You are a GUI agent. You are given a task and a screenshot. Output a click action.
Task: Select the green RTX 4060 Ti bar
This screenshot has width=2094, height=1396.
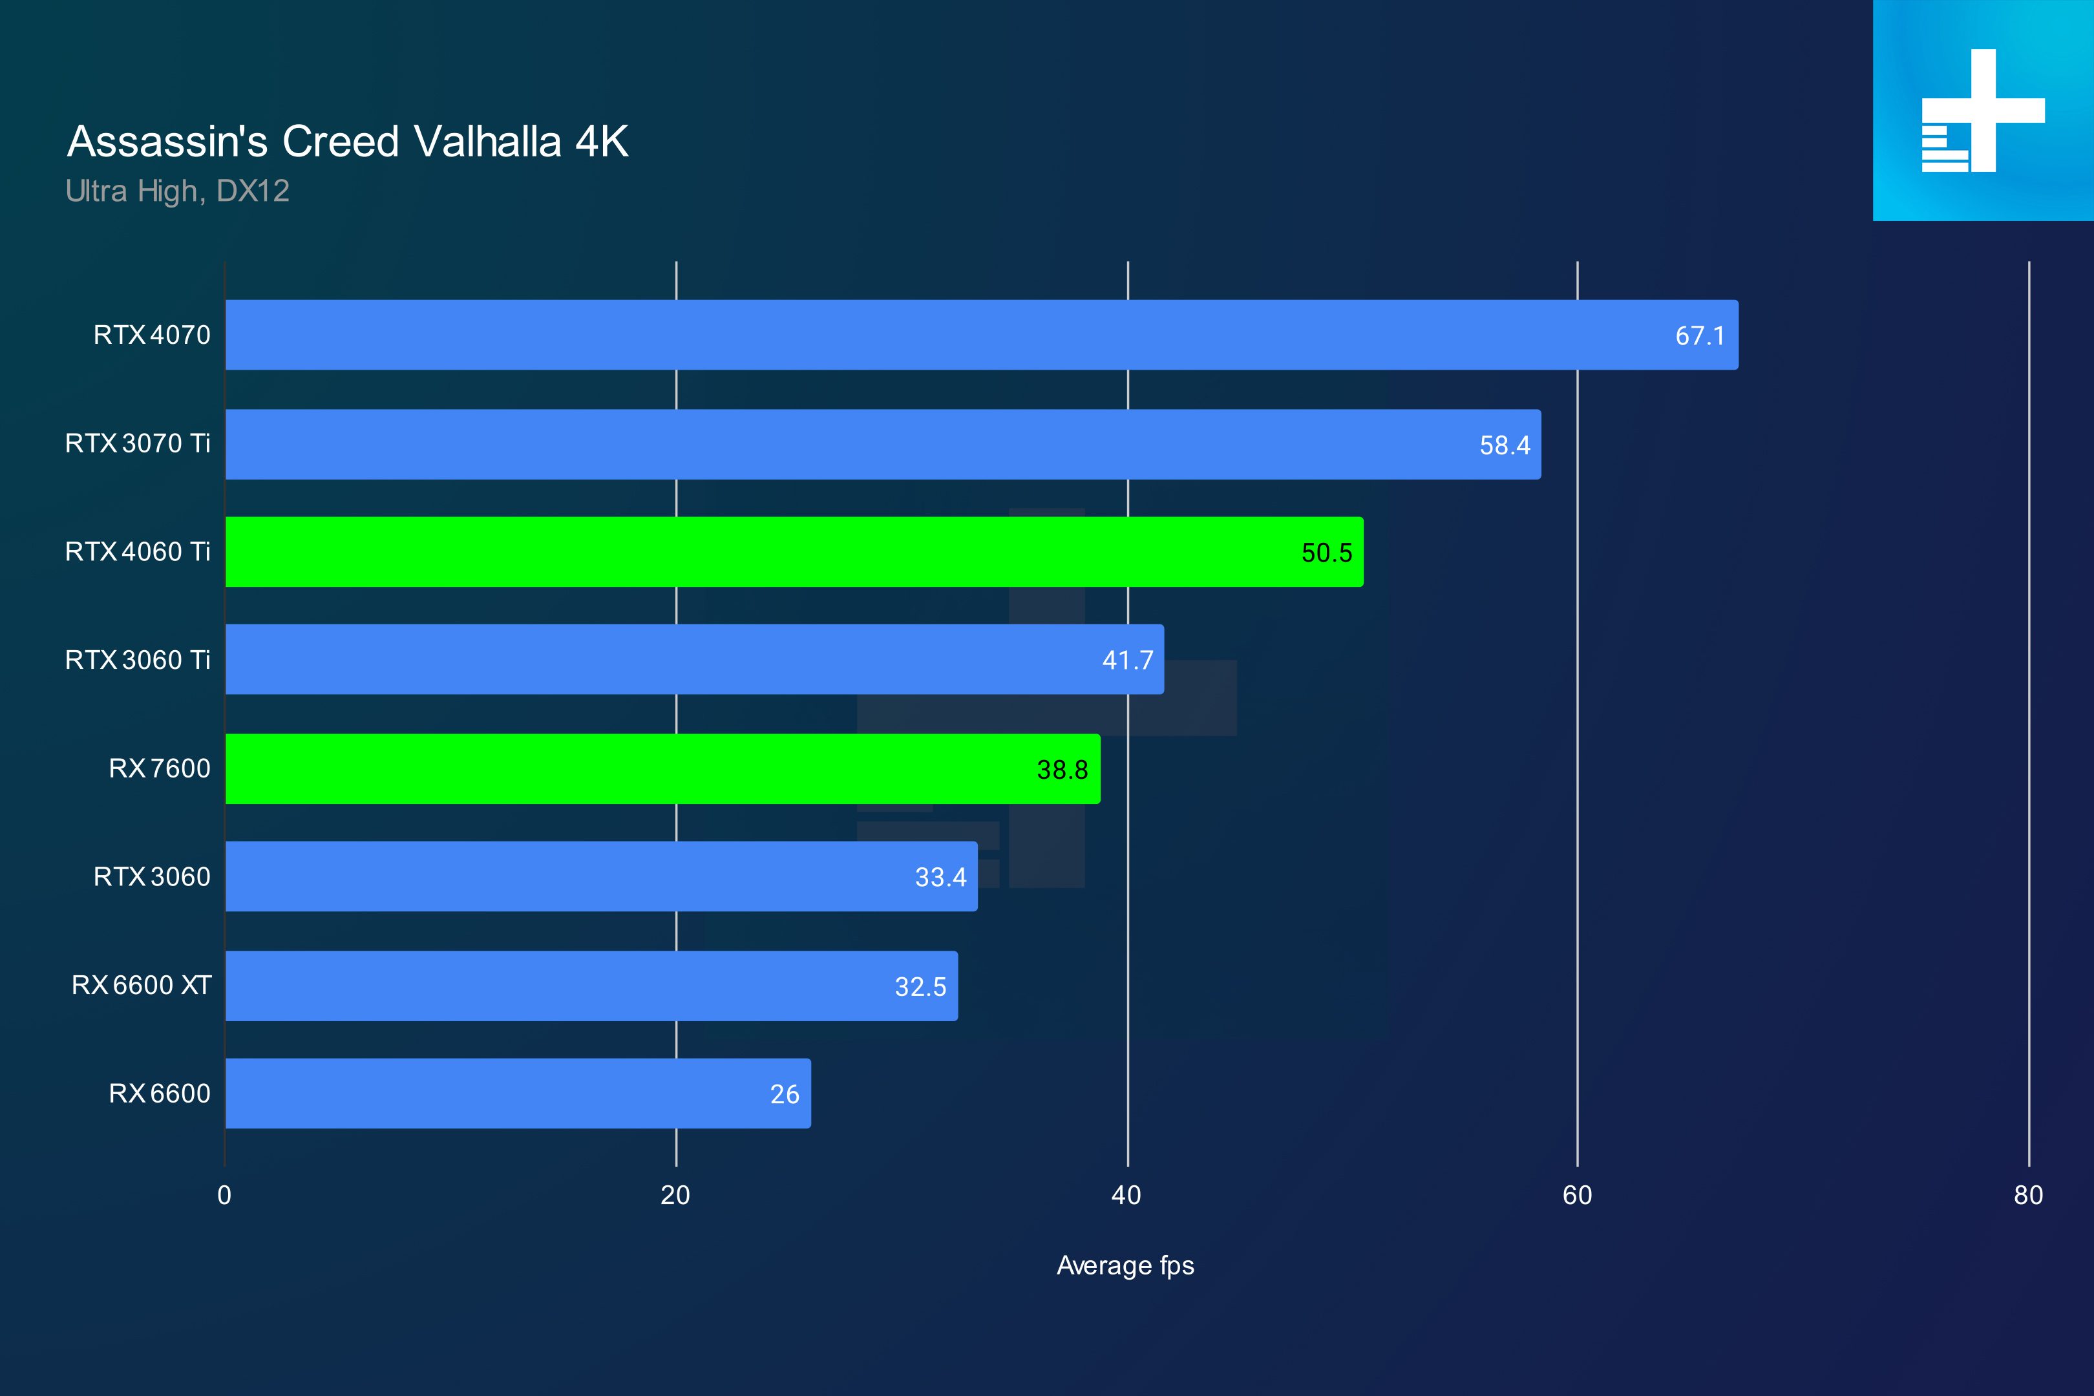[x=794, y=552]
